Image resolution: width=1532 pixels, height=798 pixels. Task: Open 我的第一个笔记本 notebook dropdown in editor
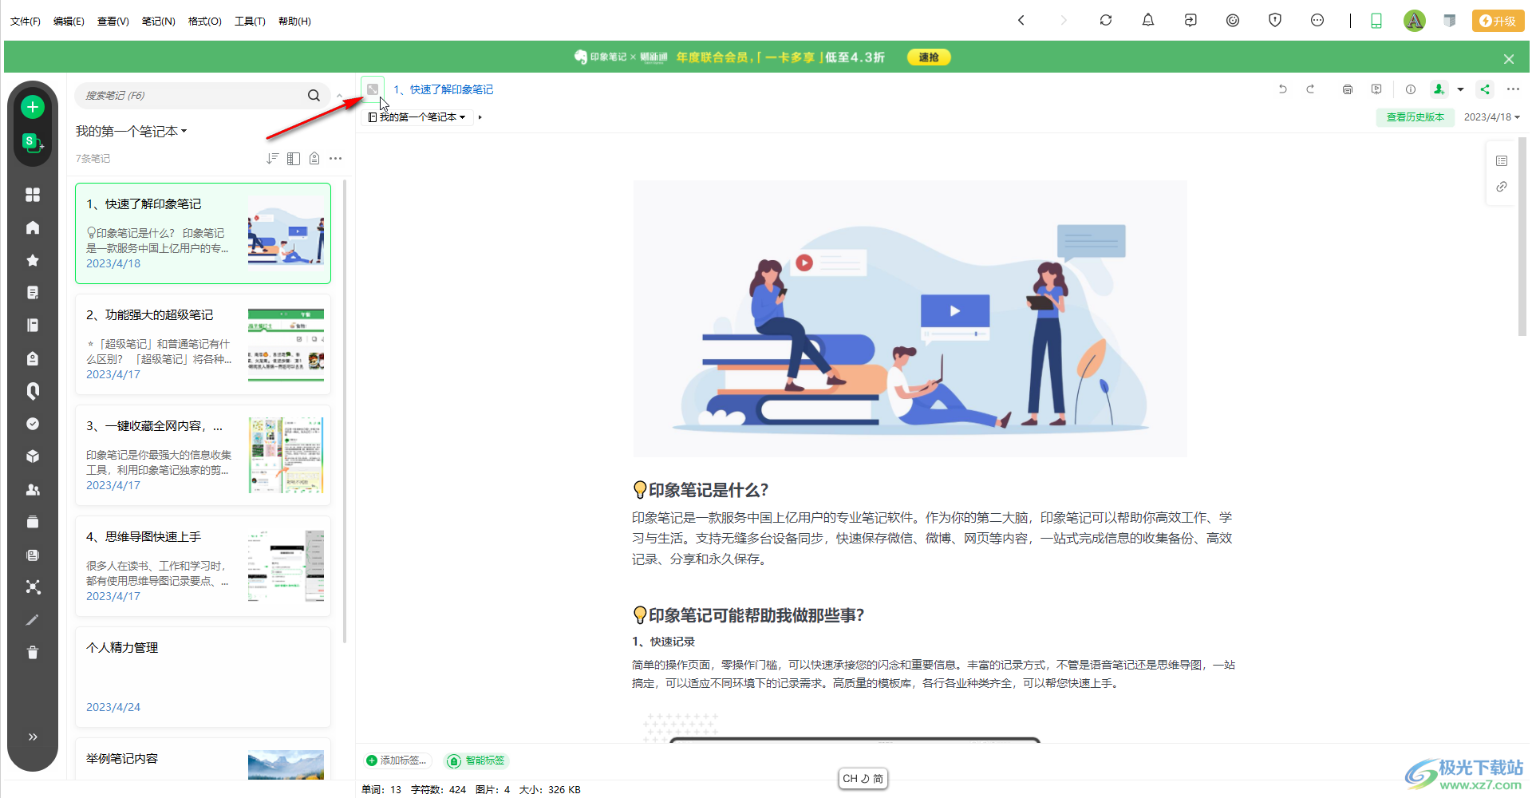[417, 117]
